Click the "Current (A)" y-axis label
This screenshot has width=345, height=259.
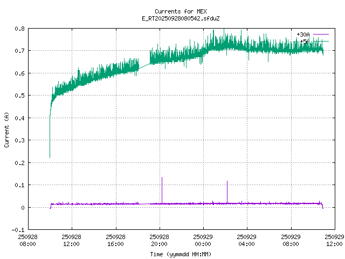6,129
